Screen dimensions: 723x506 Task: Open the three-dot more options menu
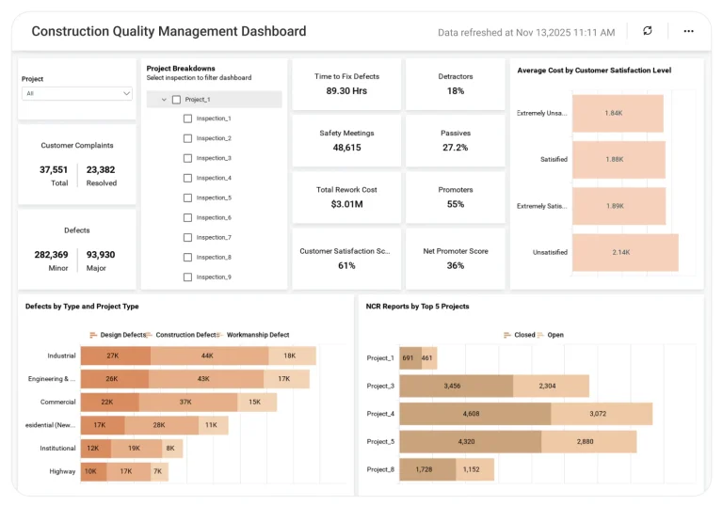point(688,31)
